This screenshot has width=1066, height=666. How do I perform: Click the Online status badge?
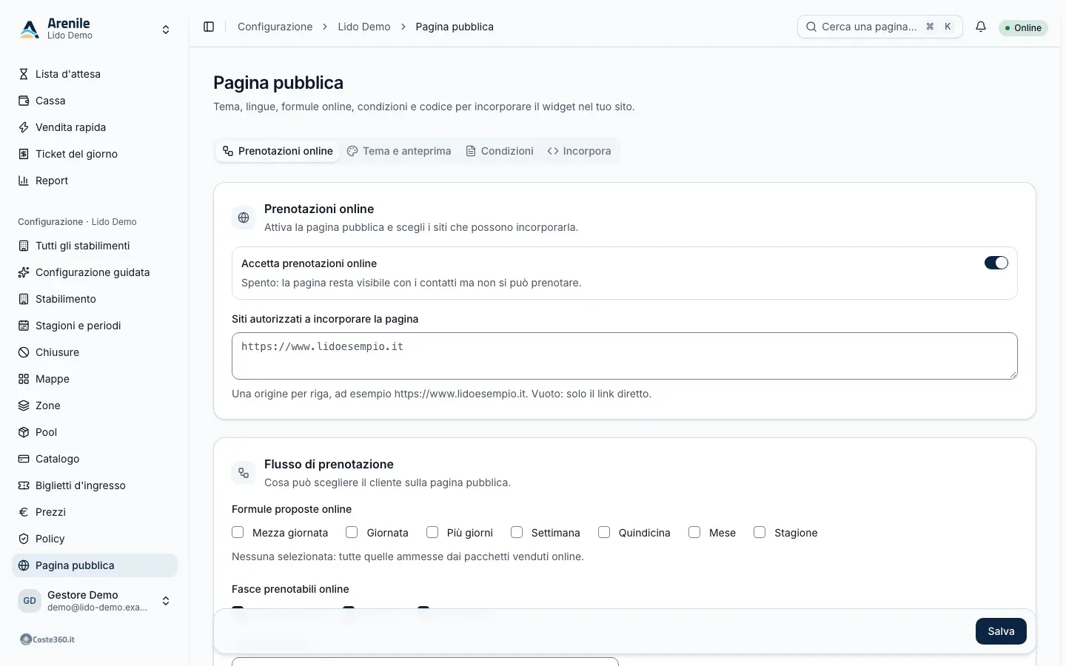[x=1023, y=28]
